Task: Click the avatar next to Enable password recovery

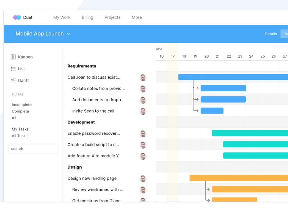Action: pos(143,133)
